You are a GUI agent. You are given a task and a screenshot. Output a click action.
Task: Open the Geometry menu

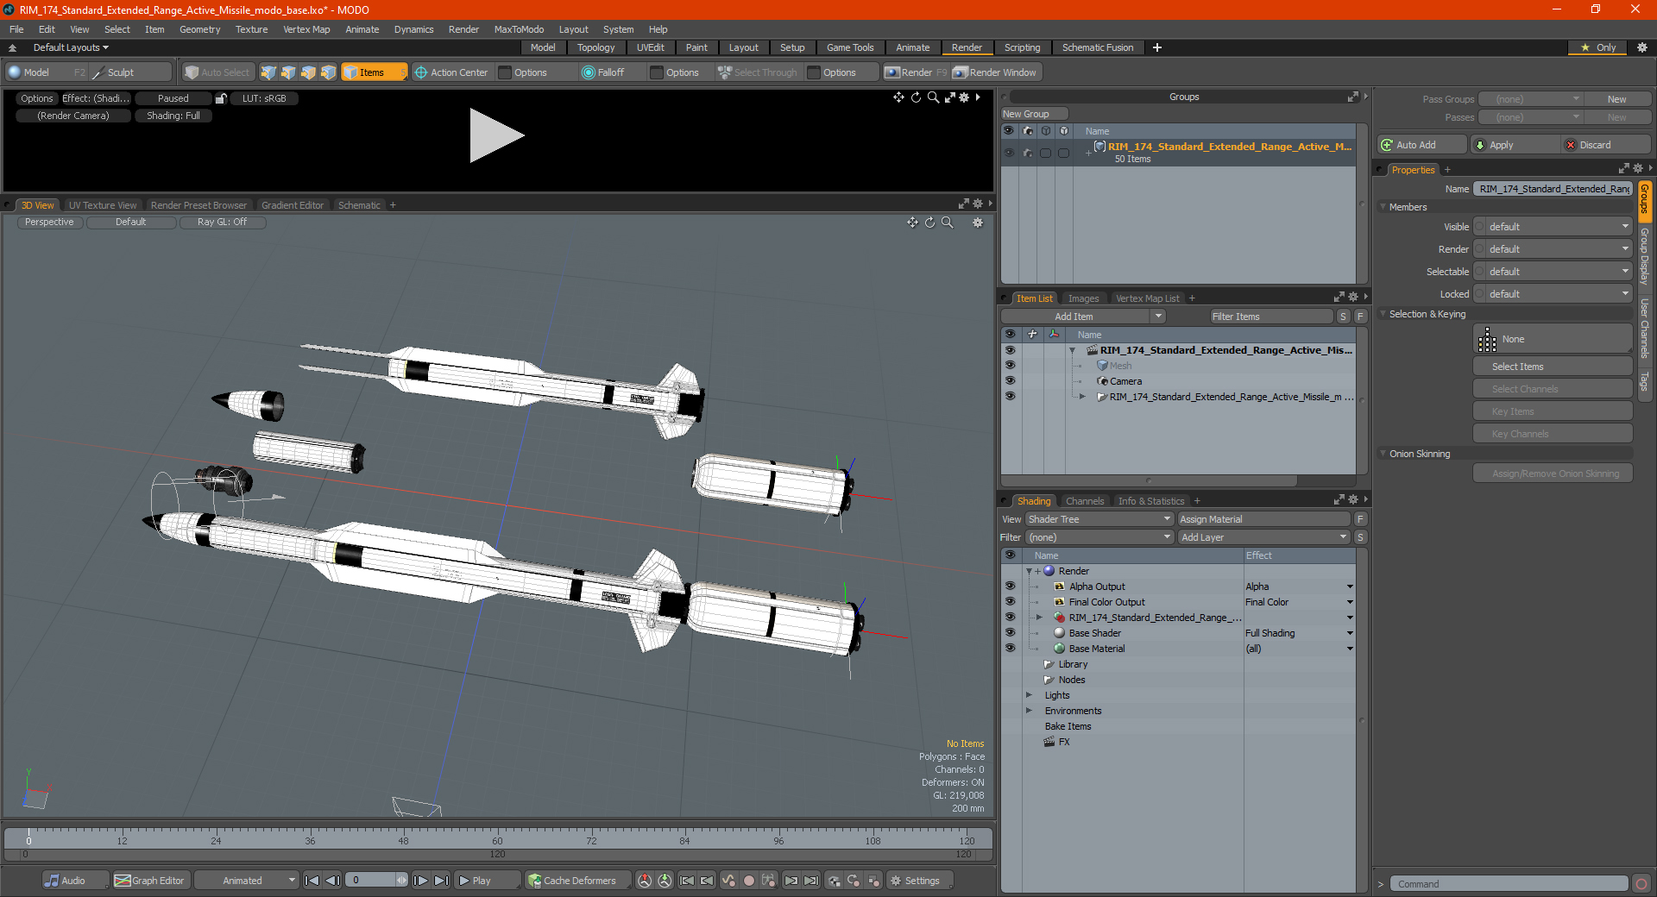click(x=199, y=29)
